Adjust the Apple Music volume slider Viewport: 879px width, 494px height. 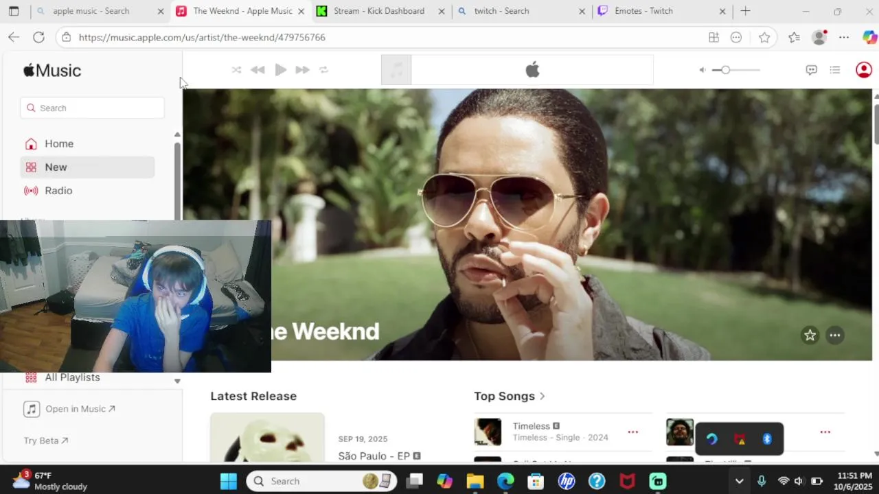736,70
